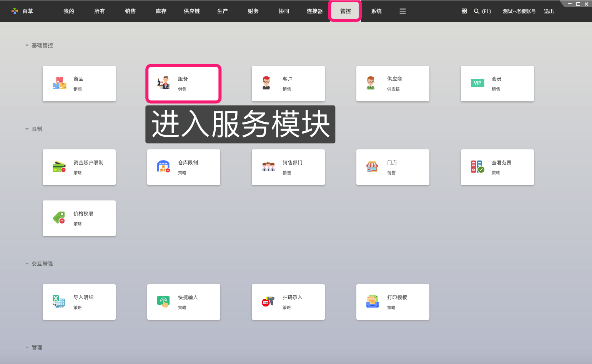Click the 价格权限 price tag icon

pyautogui.click(x=59, y=218)
